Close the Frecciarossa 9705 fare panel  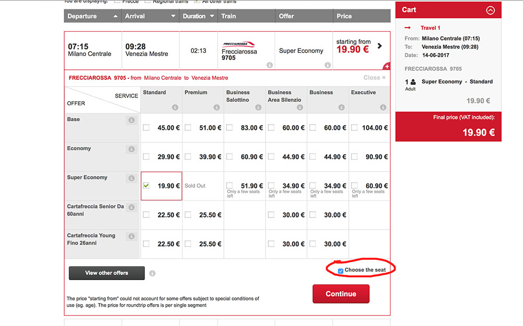374,78
